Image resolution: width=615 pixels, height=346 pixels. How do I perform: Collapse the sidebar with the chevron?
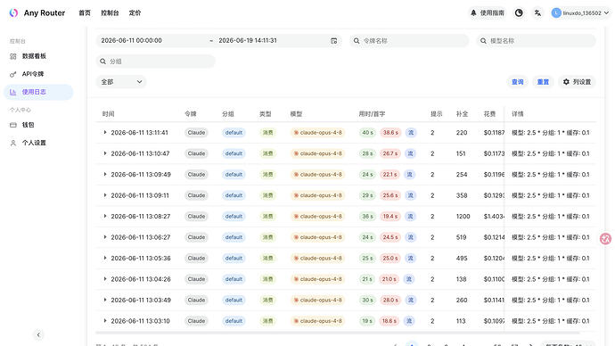pyautogui.click(x=38, y=334)
